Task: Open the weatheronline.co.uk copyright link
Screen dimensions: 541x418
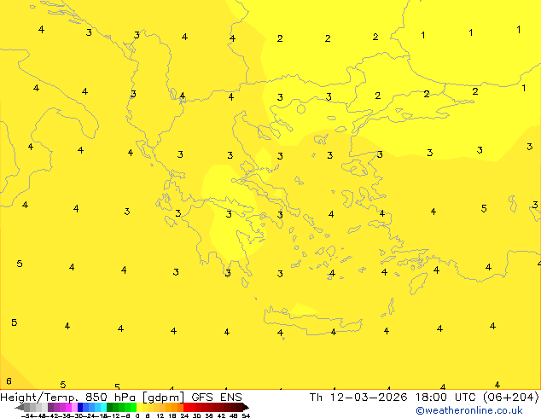Action: [469, 410]
